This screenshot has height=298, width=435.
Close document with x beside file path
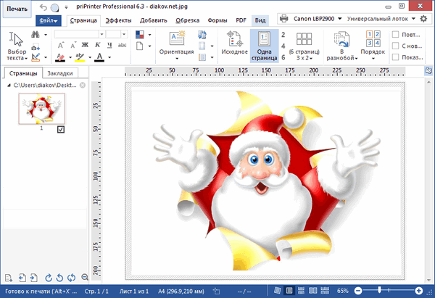[x=83, y=85]
